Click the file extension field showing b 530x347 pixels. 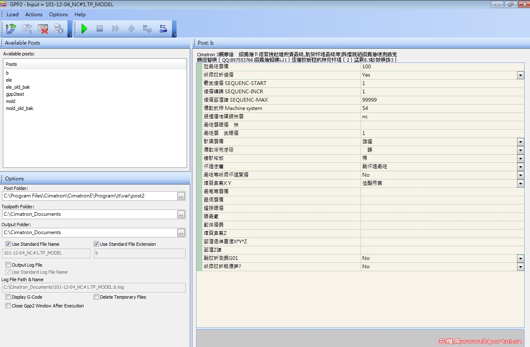pyautogui.click(x=140, y=253)
